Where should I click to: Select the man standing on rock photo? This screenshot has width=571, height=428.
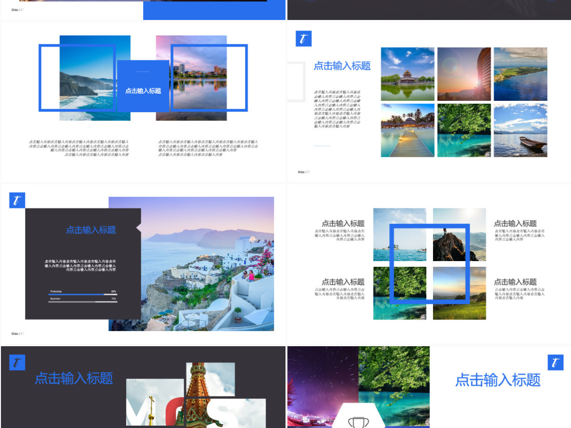tap(460, 234)
